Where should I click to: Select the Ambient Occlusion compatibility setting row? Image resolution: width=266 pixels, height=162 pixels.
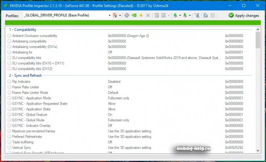click(130, 36)
